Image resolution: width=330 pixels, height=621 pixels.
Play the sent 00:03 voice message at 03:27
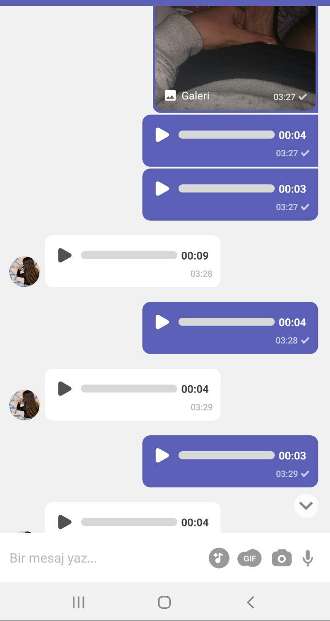pyautogui.click(x=162, y=189)
